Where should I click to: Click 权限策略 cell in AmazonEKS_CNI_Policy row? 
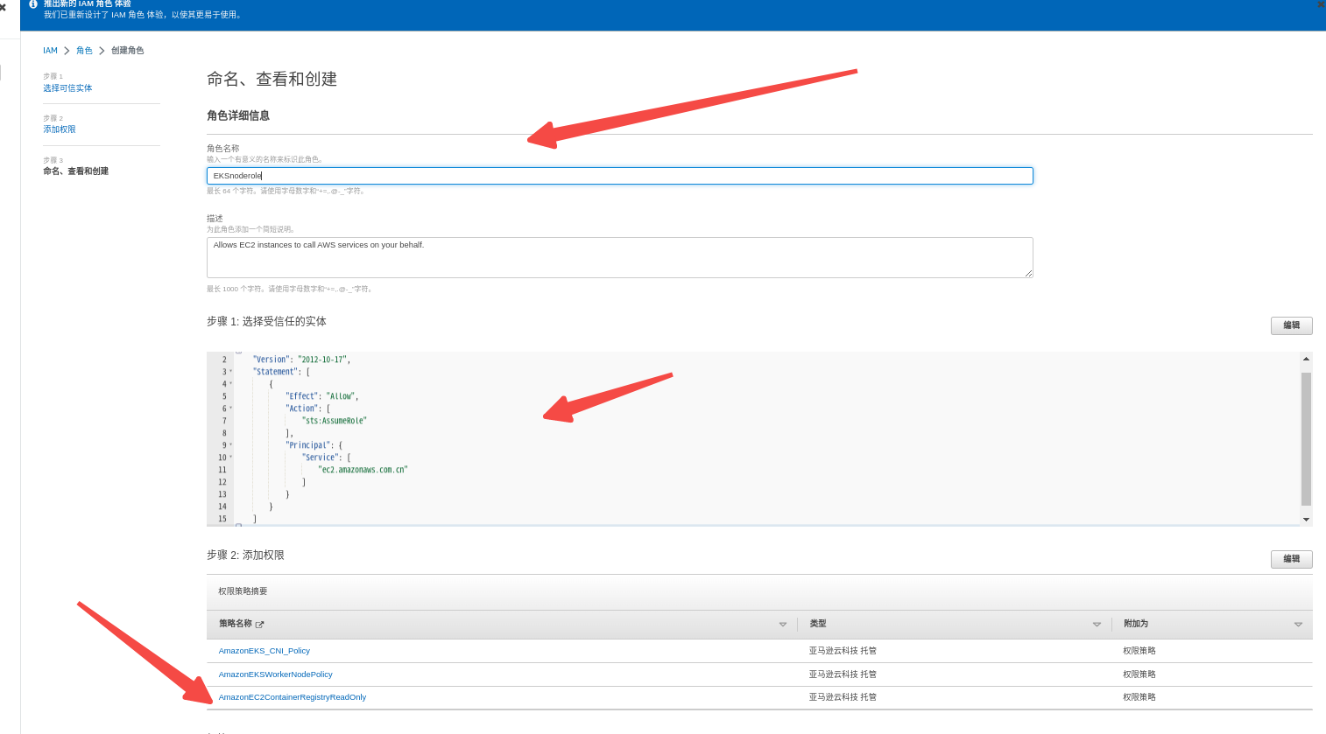1139,651
